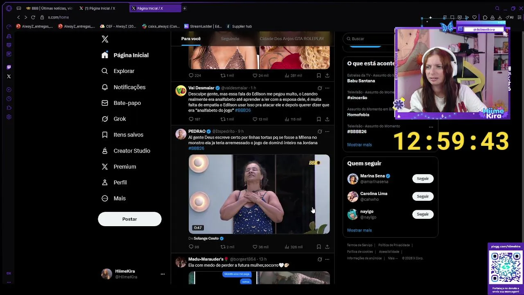Open Twitch icon in browser sidebar

(x=9, y=67)
